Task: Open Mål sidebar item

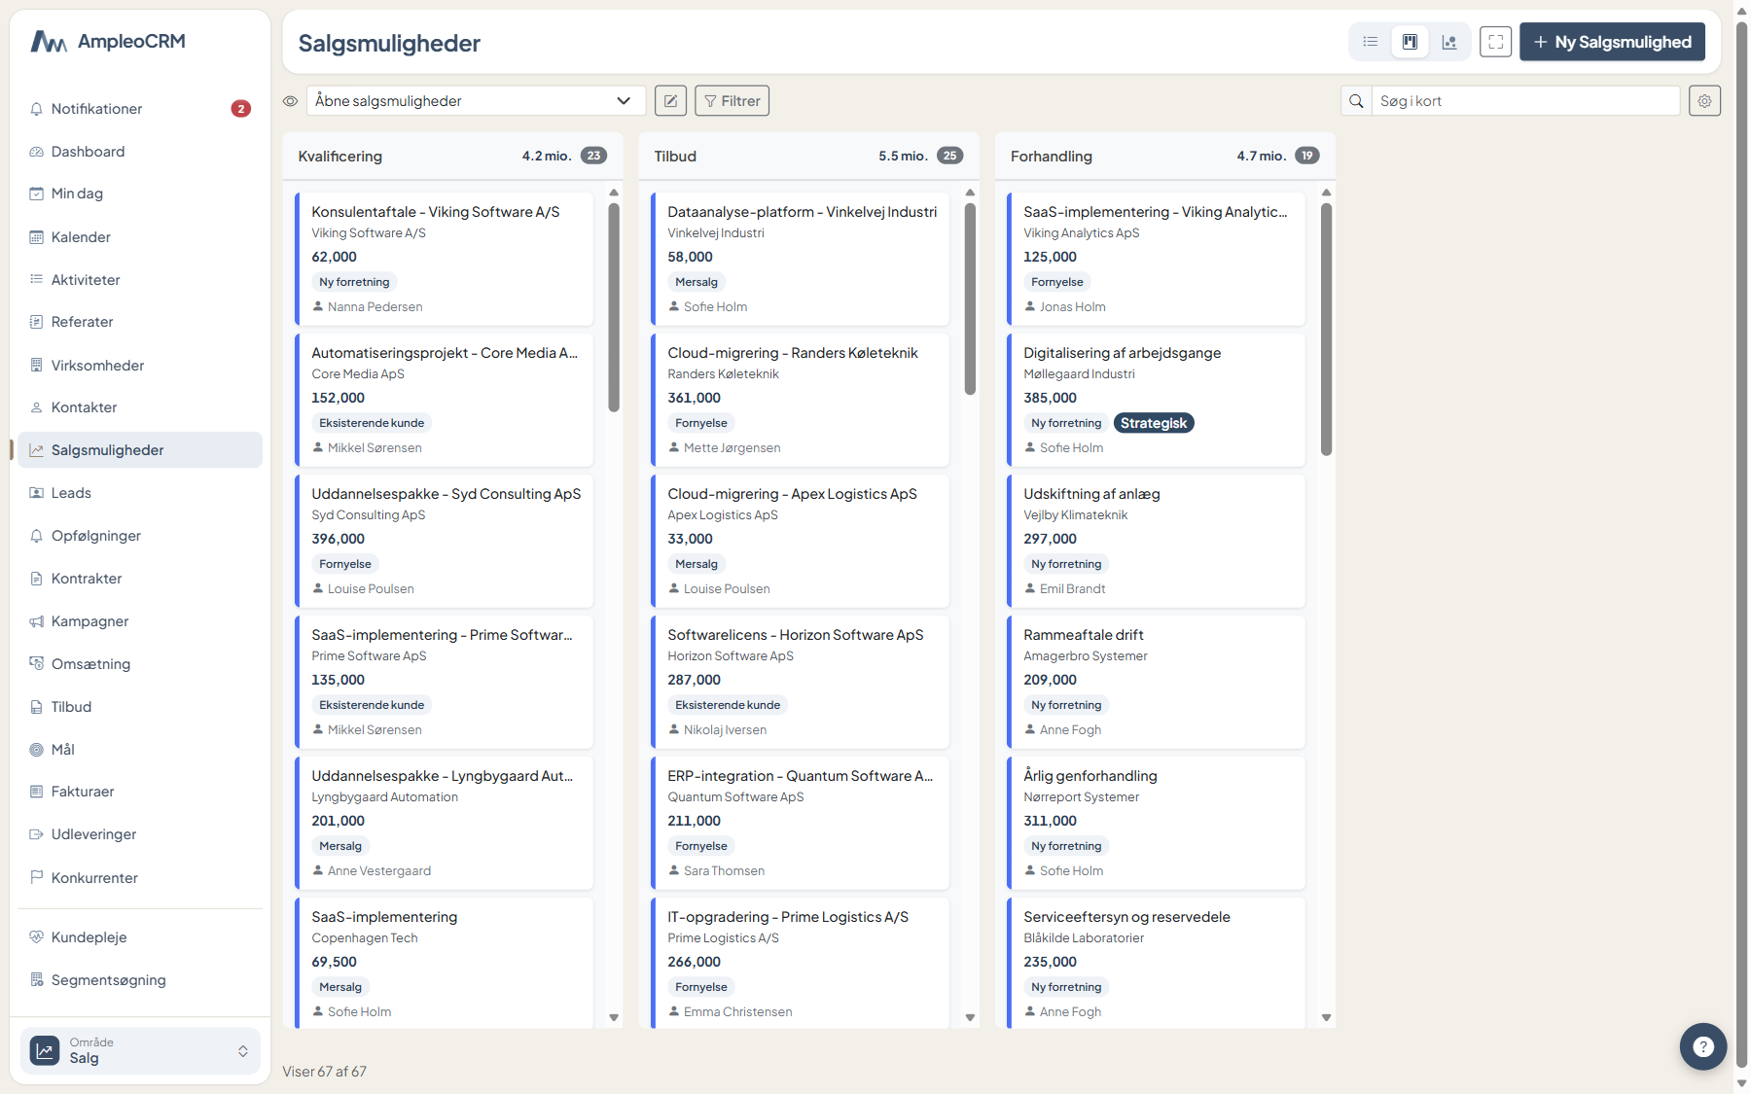Action: [x=140, y=750]
